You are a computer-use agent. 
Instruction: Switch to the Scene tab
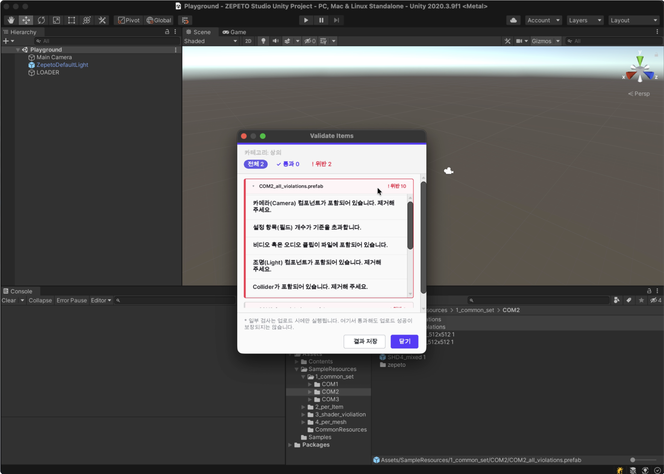point(199,32)
